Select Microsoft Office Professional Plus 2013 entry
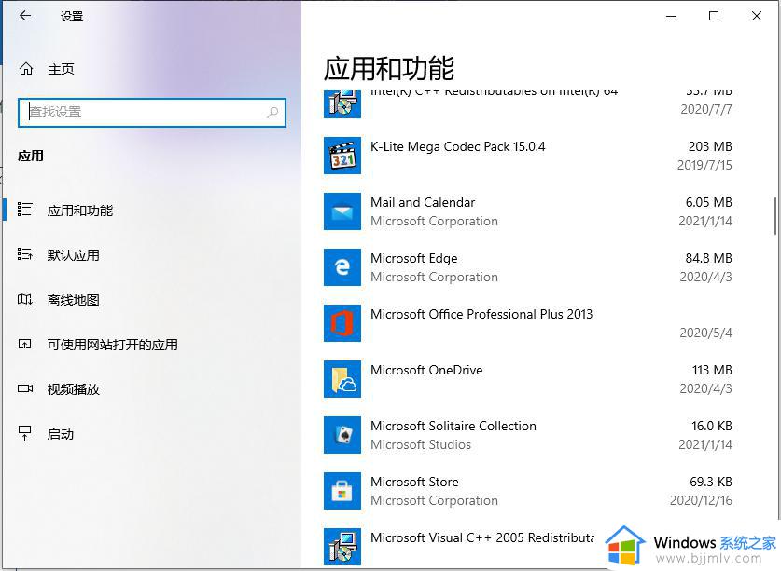Viewport: 781px width, 571px height. [x=481, y=314]
